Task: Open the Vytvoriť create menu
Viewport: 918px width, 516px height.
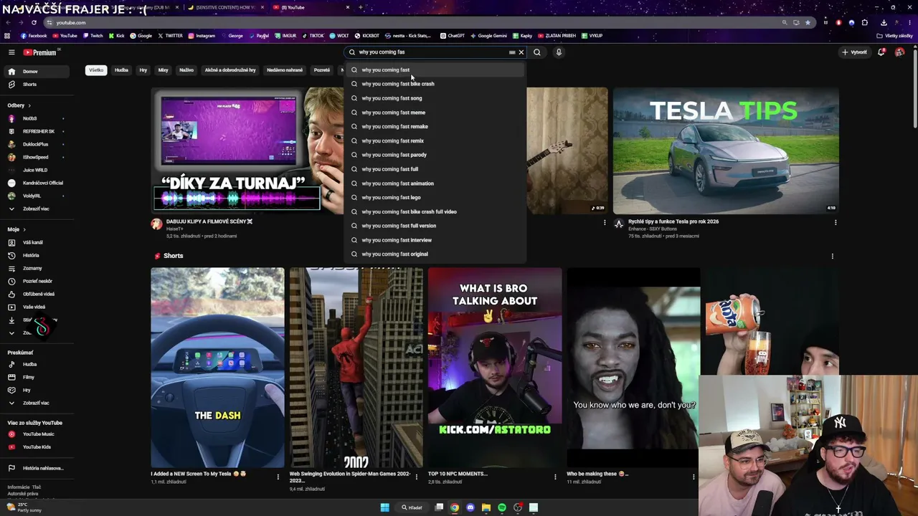Action: (x=855, y=52)
